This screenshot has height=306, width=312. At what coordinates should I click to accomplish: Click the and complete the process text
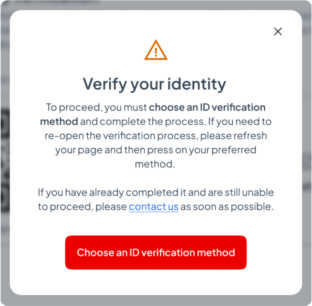tap(143, 121)
